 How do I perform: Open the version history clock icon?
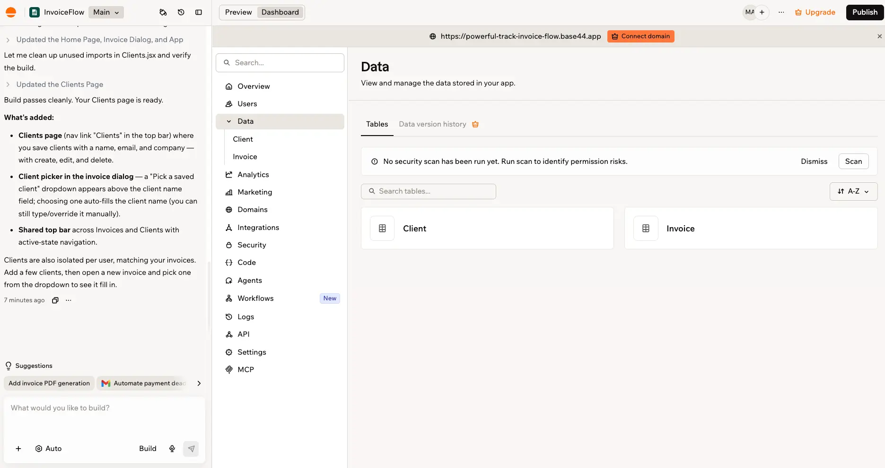coord(181,12)
